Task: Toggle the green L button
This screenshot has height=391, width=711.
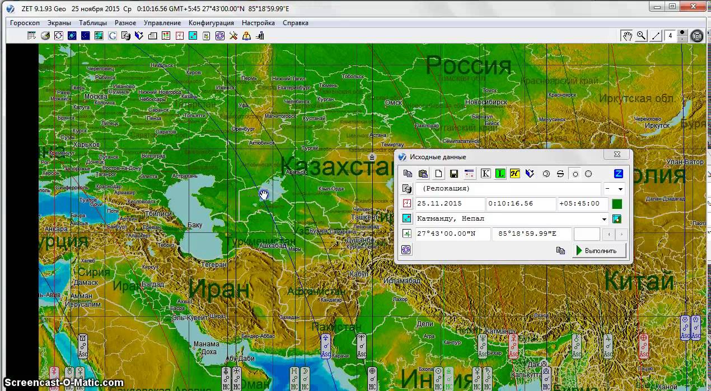Action: pos(500,174)
